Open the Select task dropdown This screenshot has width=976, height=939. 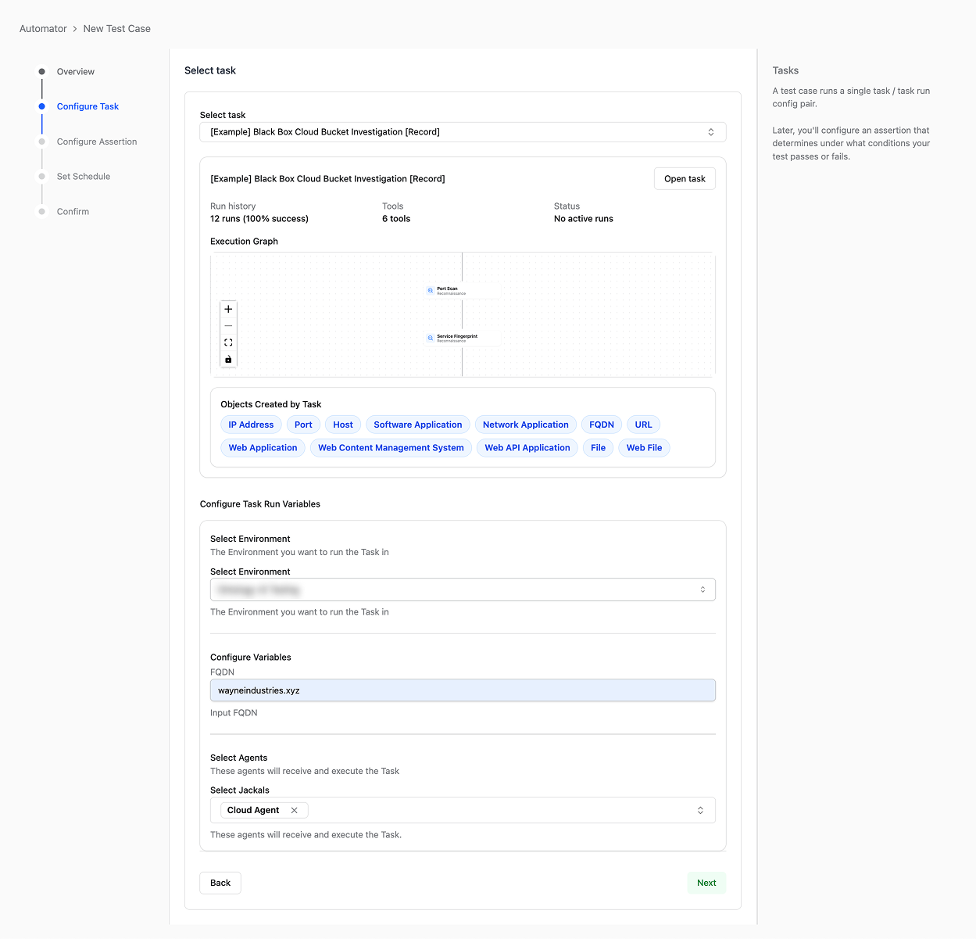[463, 132]
